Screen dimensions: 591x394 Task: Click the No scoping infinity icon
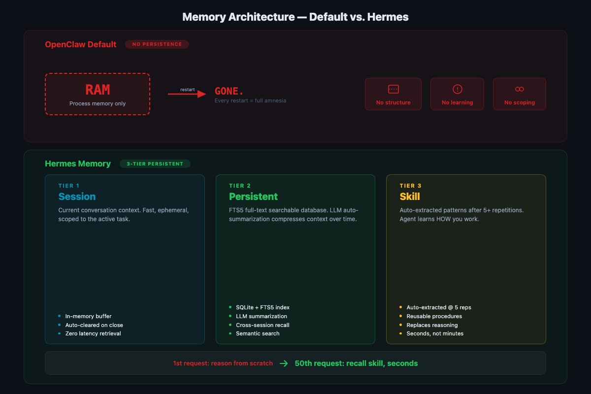[519, 89]
